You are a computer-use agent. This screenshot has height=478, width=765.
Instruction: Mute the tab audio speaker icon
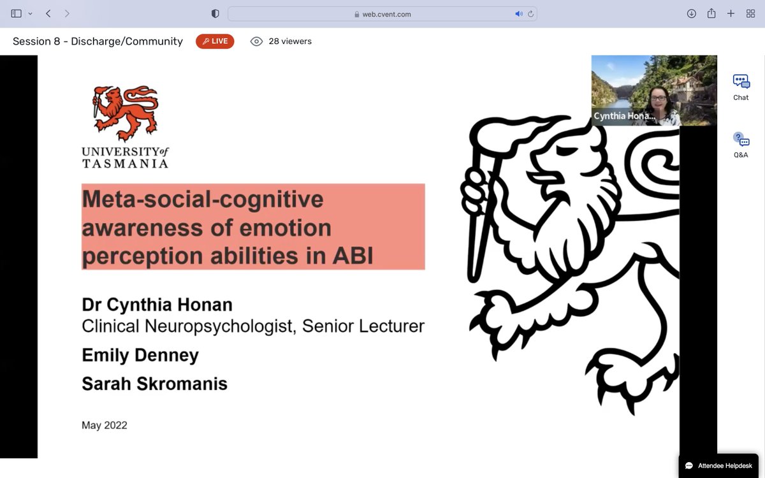[x=519, y=14]
